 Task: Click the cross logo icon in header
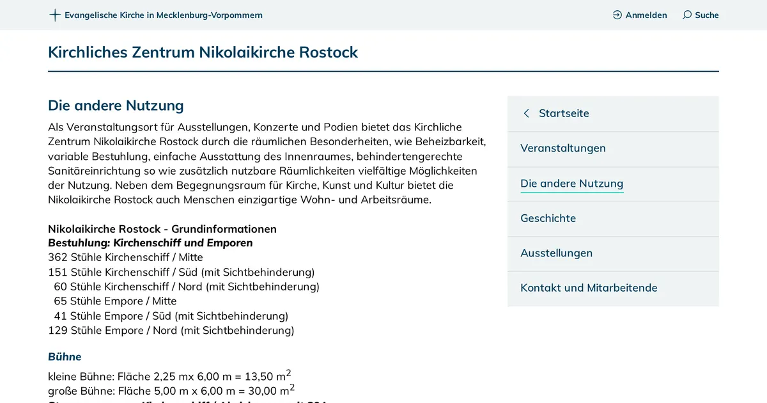[x=55, y=15]
